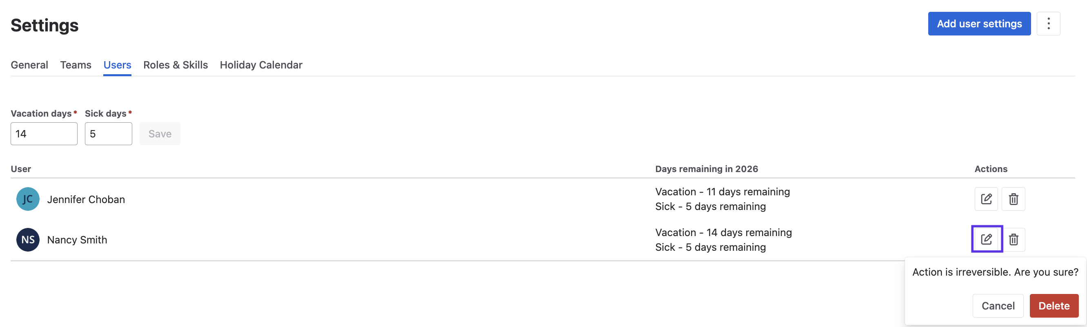The image size is (1087, 327).
Task: Click trash icon for Nancy Smith
Action: pos(1013,239)
